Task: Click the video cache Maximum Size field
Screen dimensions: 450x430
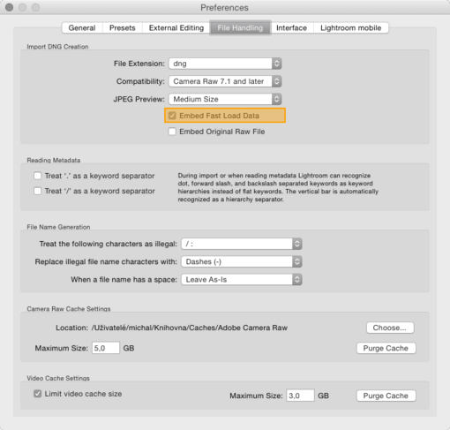Action: (x=300, y=396)
